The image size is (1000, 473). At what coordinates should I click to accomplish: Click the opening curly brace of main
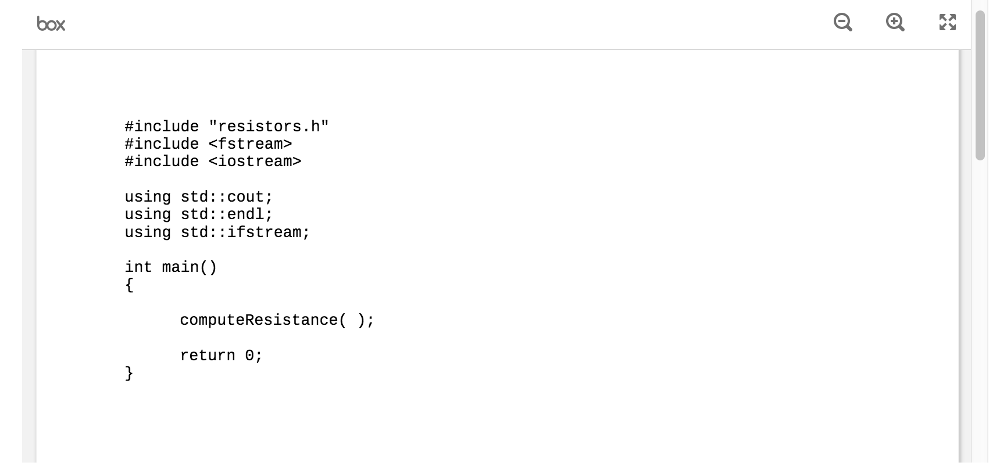coord(129,285)
